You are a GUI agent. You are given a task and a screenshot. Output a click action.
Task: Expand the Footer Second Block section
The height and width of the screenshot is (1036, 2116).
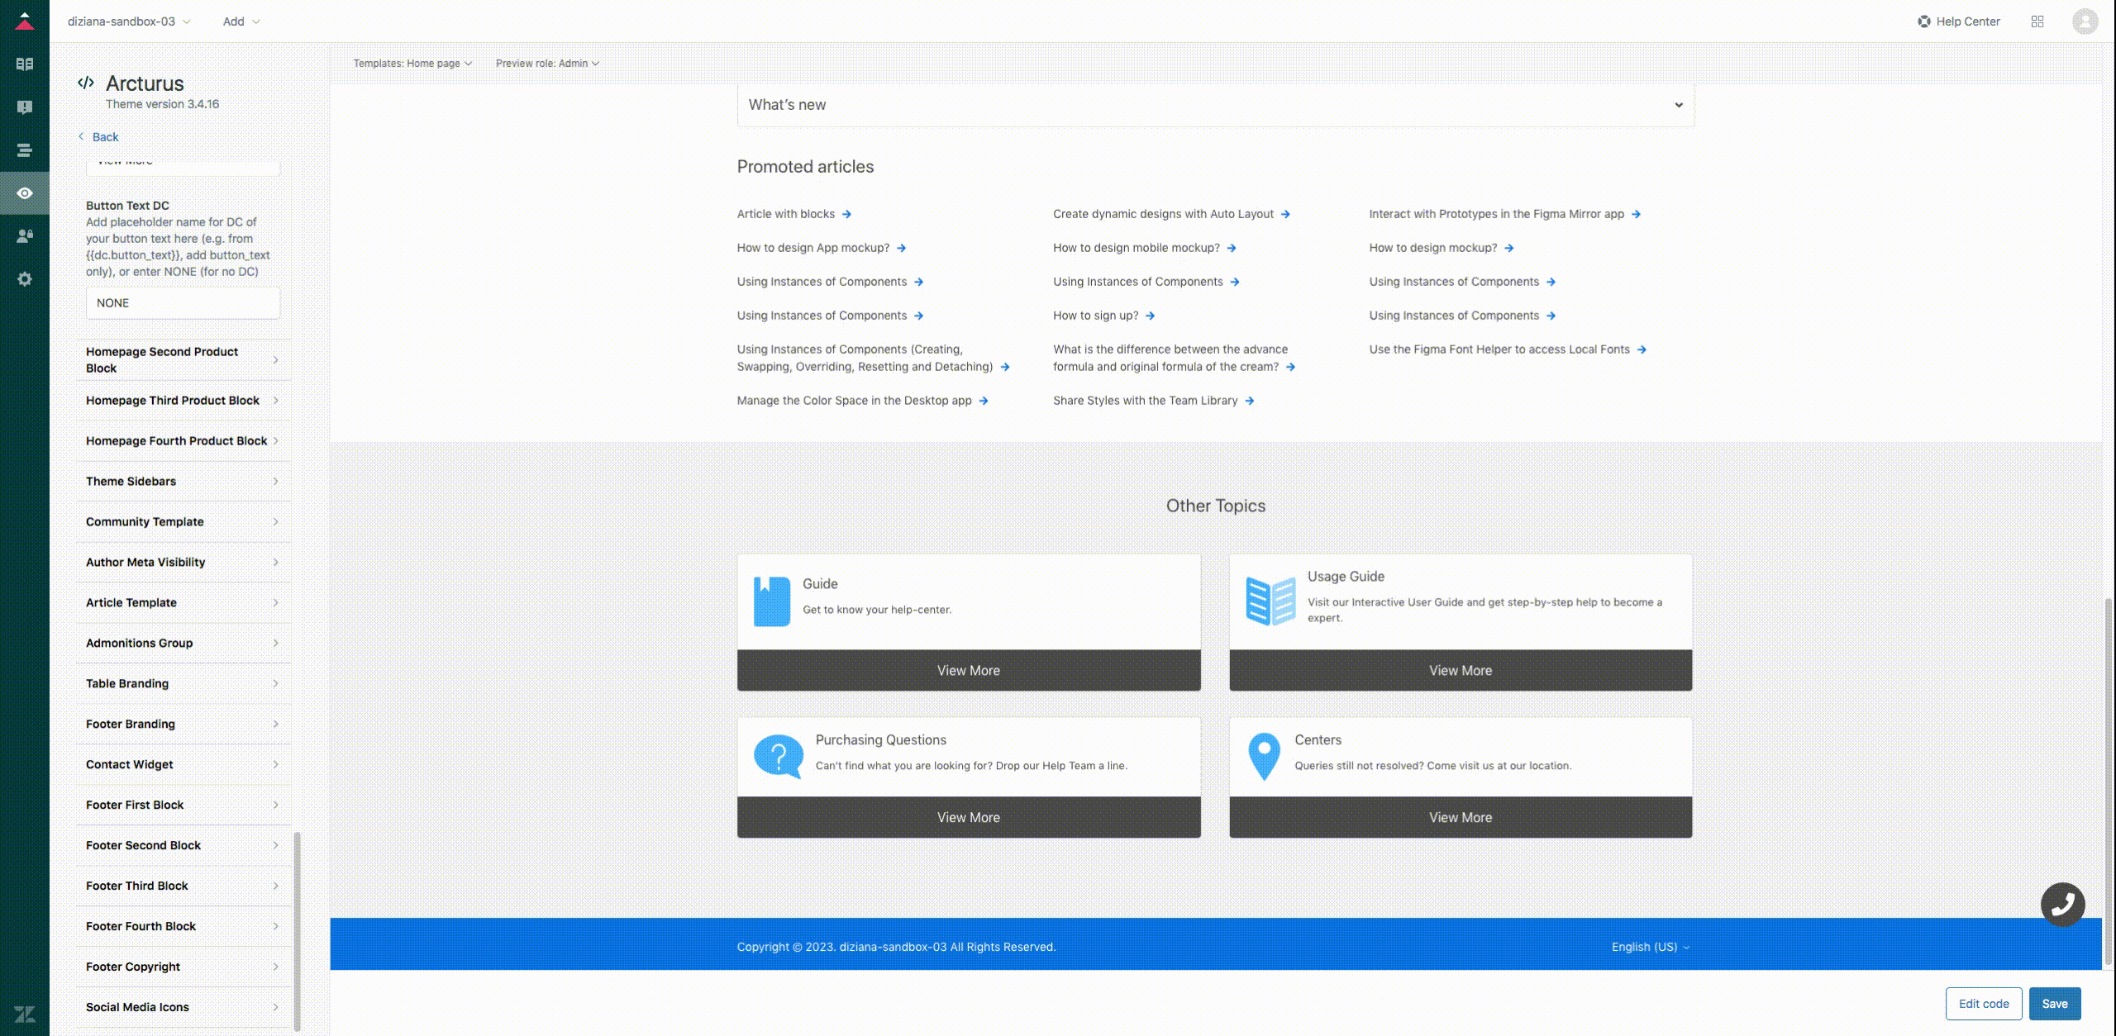183,846
